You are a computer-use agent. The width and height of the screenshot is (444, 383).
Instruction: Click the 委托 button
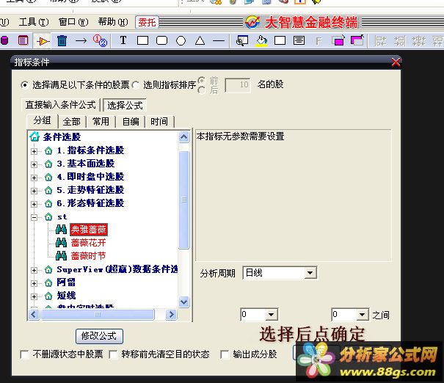click(x=147, y=22)
